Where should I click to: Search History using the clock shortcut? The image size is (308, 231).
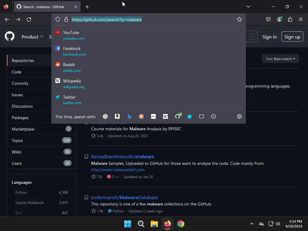pos(214,116)
